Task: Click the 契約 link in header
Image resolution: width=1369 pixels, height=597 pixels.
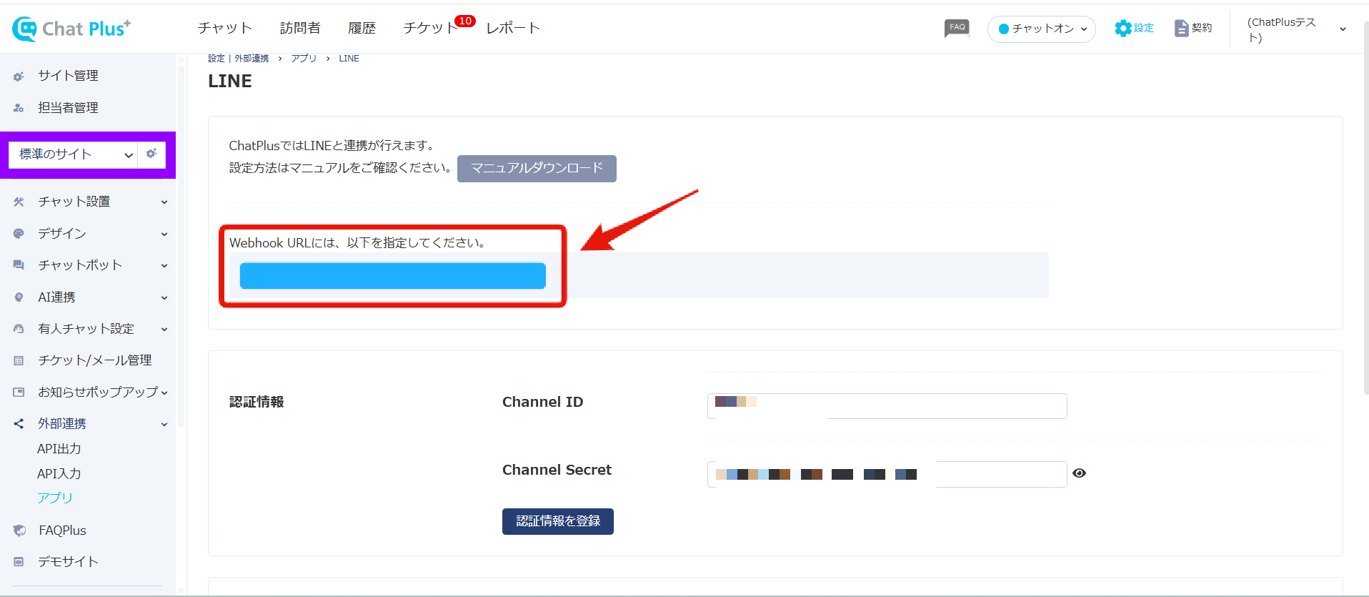Action: pyautogui.click(x=1202, y=28)
